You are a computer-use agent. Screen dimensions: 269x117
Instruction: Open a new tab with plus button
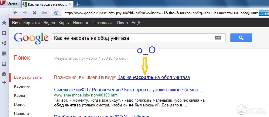78,4
